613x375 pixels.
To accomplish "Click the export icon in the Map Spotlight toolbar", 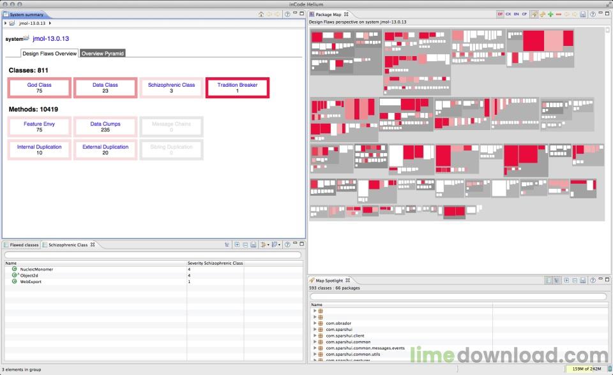I will (x=582, y=279).
